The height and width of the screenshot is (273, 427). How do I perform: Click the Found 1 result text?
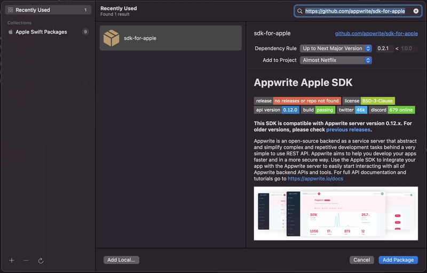[115, 14]
